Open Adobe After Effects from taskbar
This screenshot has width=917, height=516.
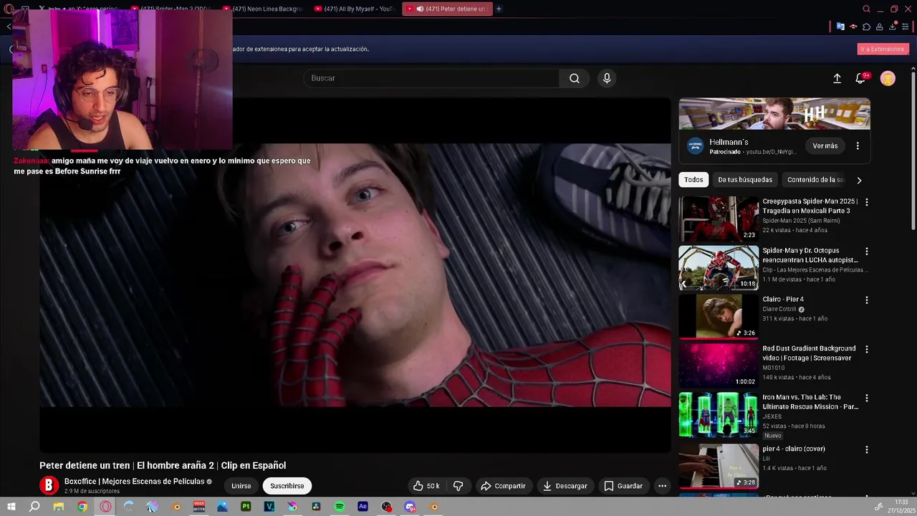click(x=363, y=507)
